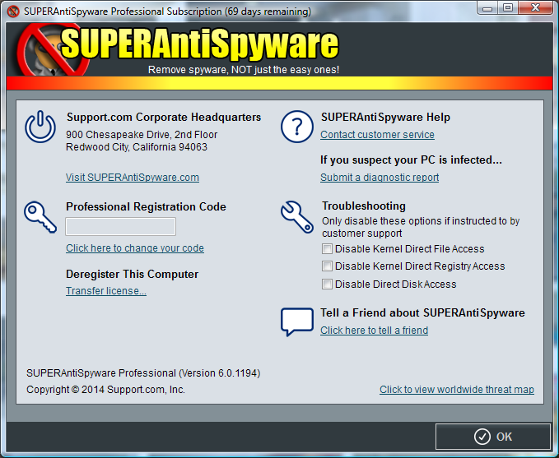Click version text 6.0.1194 line
The width and height of the screenshot is (559, 458).
143,373
